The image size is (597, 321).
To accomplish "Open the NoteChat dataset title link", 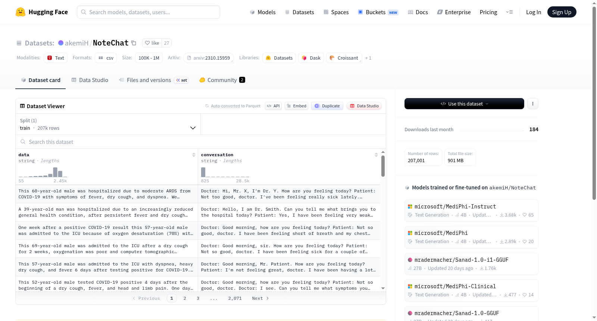I will click(x=110, y=43).
